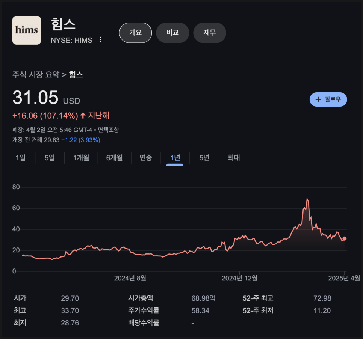Viewport: 363px width, 339px height.
Task: Select the 개요 overview tab
Action: (135, 33)
